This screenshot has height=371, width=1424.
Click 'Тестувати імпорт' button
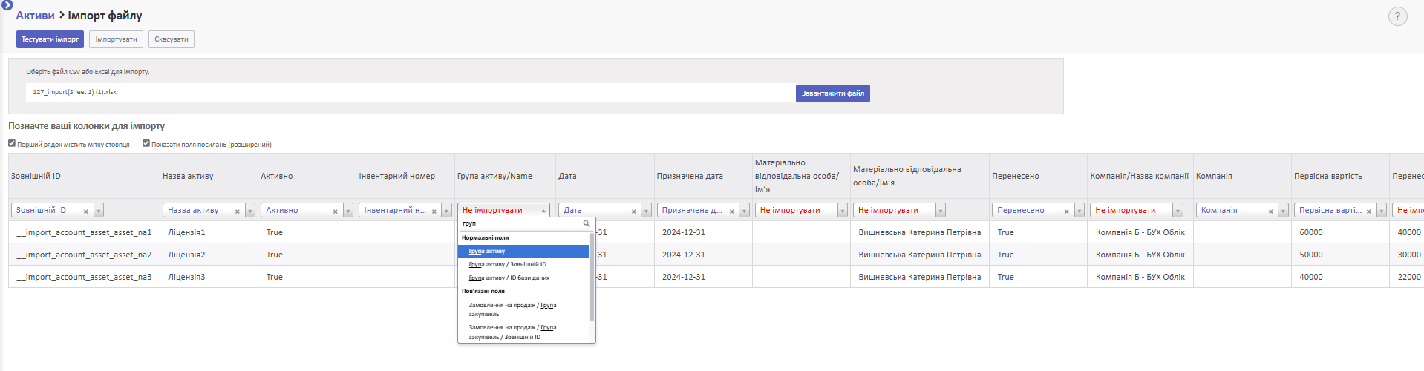coord(50,39)
